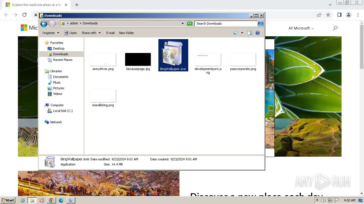364x204 pixels.
Task: Open the Start menu
Action: pyautogui.click(x=8, y=200)
